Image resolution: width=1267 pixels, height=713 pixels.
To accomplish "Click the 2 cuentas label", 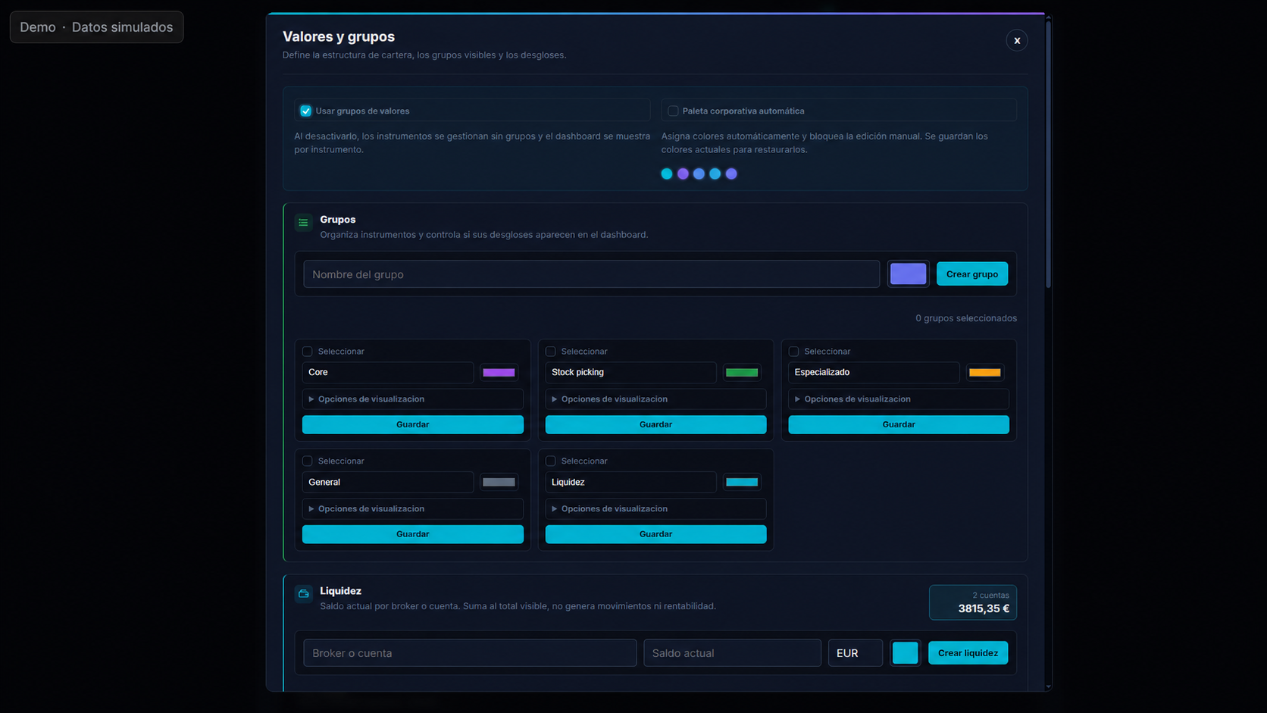I will [990, 596].
